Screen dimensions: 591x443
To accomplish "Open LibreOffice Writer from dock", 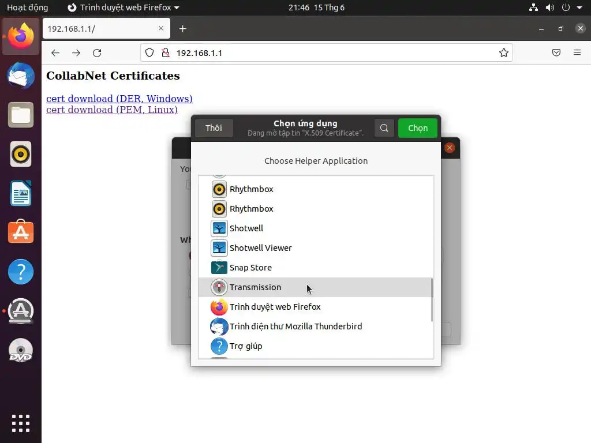I will [x=21, y=193].
